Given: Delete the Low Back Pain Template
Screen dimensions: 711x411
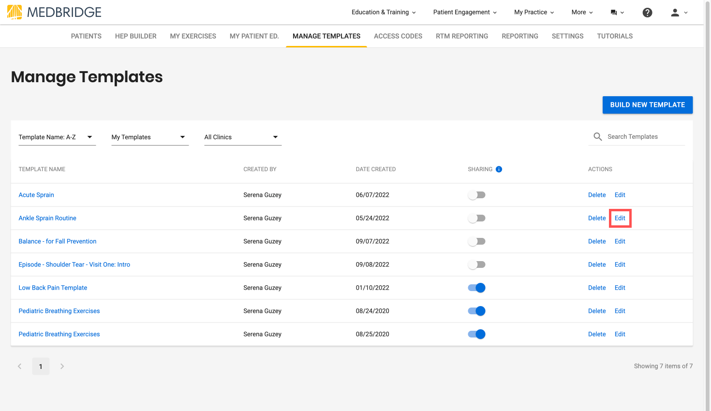Looking at the screenshot, I should pos(597,288).
